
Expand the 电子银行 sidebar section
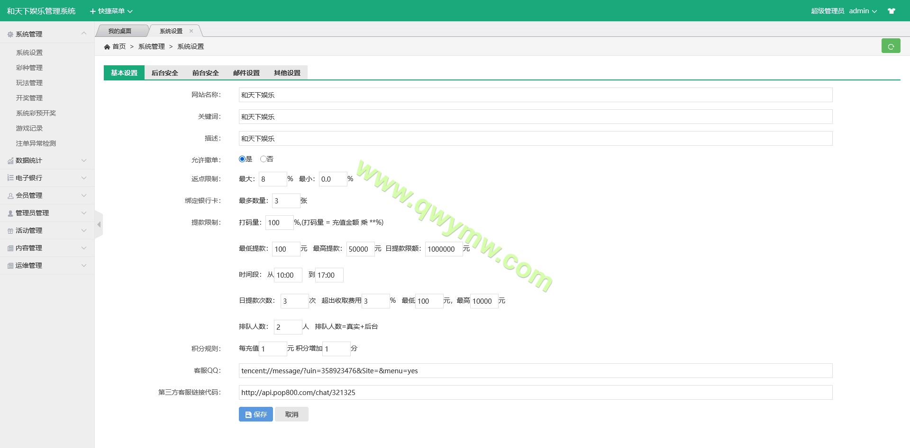tap(47, 178)
